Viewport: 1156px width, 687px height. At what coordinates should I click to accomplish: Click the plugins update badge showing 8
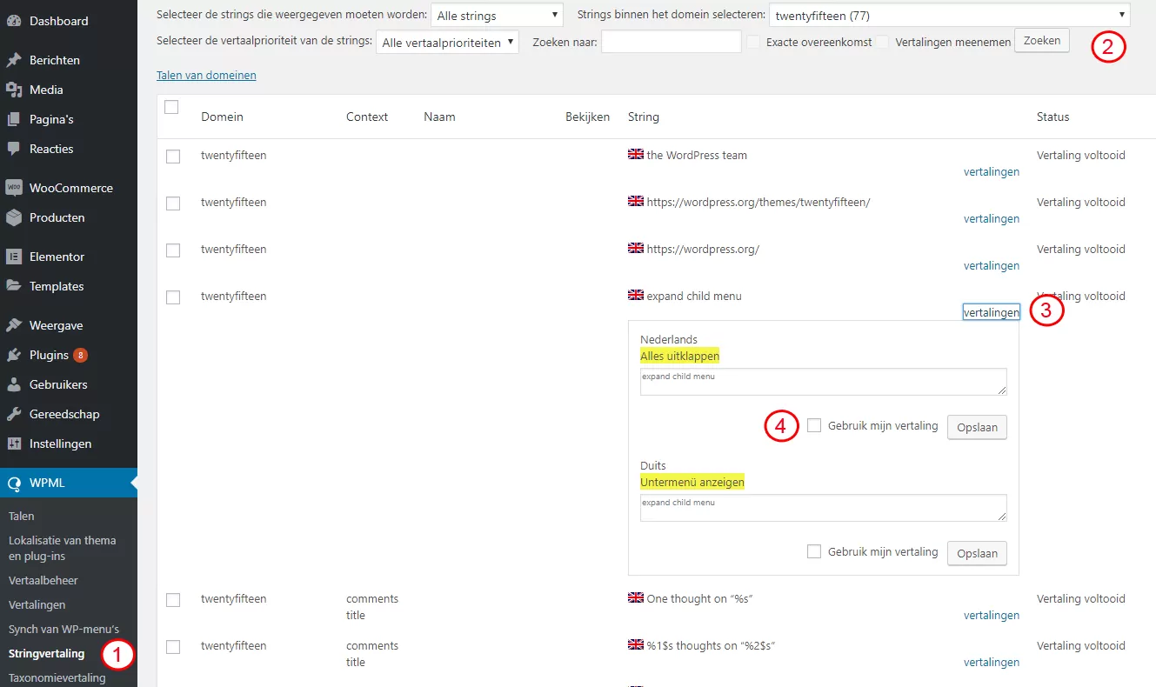tap(80, 355)
